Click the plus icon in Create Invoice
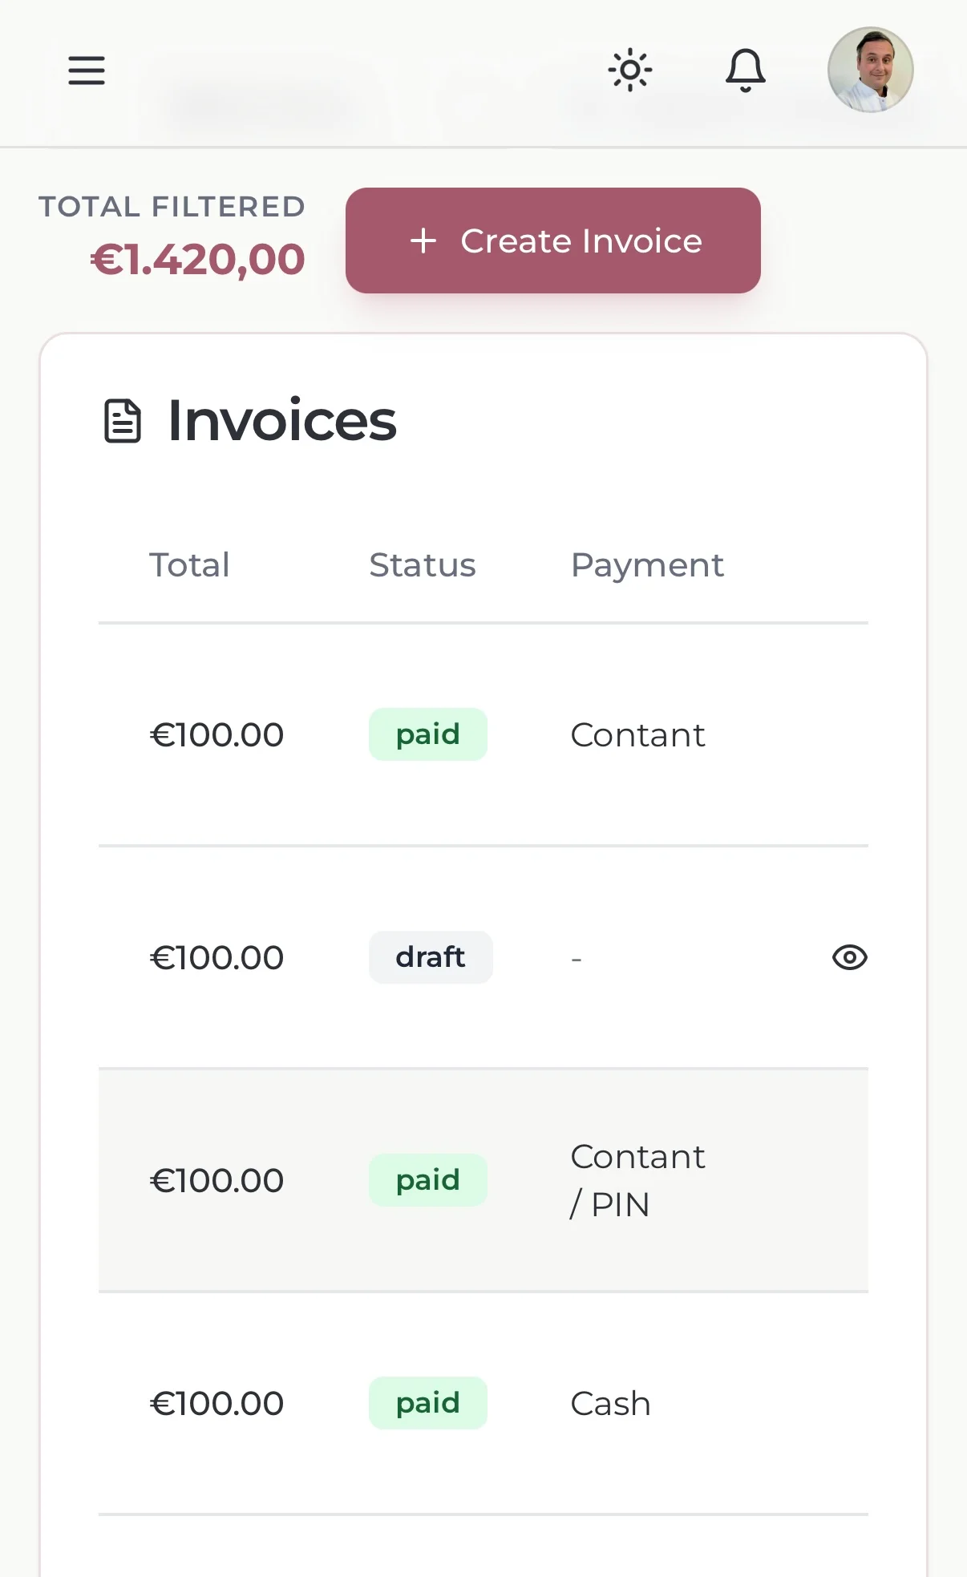This screenshot has width=967, height=1577. (423, 241)
